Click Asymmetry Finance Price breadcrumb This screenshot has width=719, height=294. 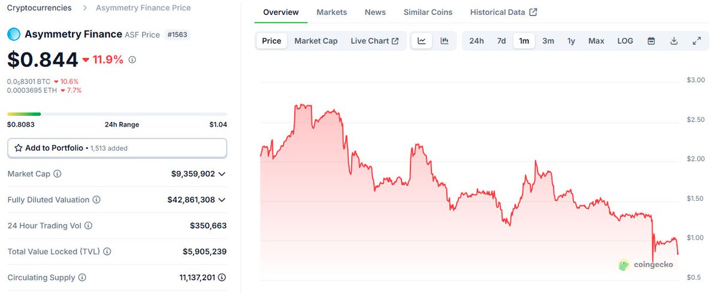pyautogui.click(x=143, y=8)
